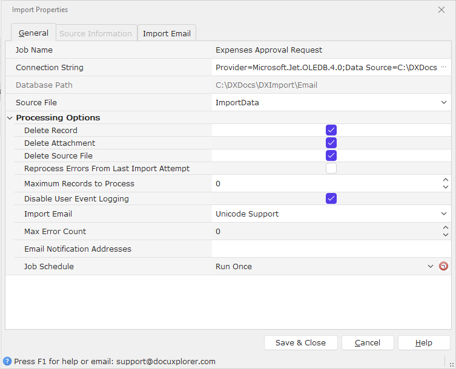Viewport: 456px width, 369px height.
Task: Toggle the Delete Attachment checkbox
Action: [331, 143]
